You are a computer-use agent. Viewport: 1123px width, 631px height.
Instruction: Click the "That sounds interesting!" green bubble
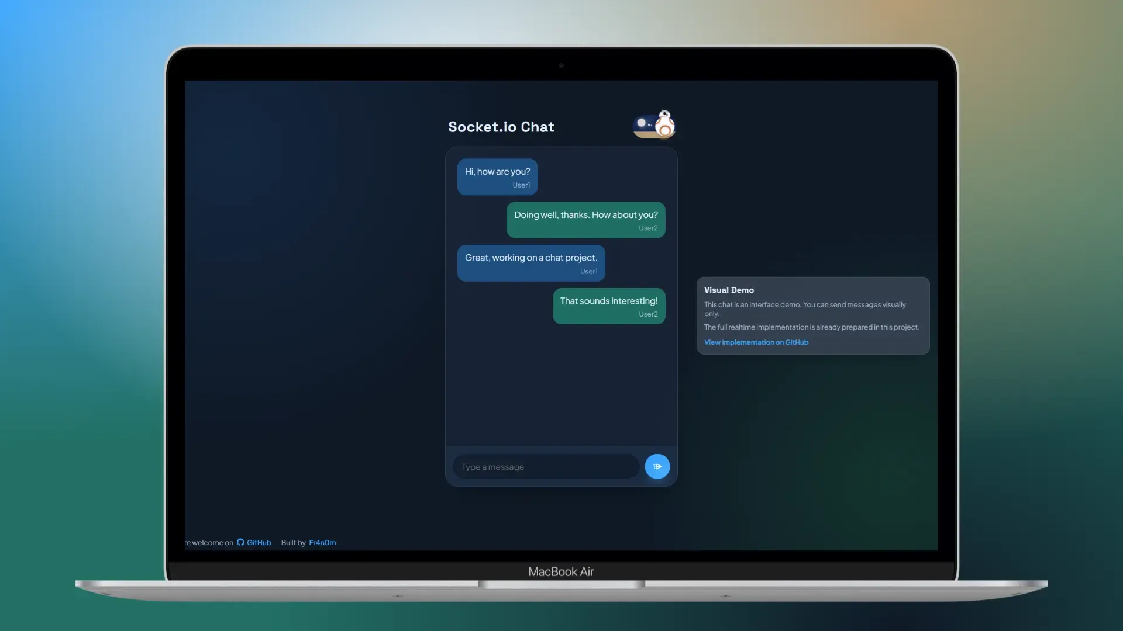click(609, 306)
